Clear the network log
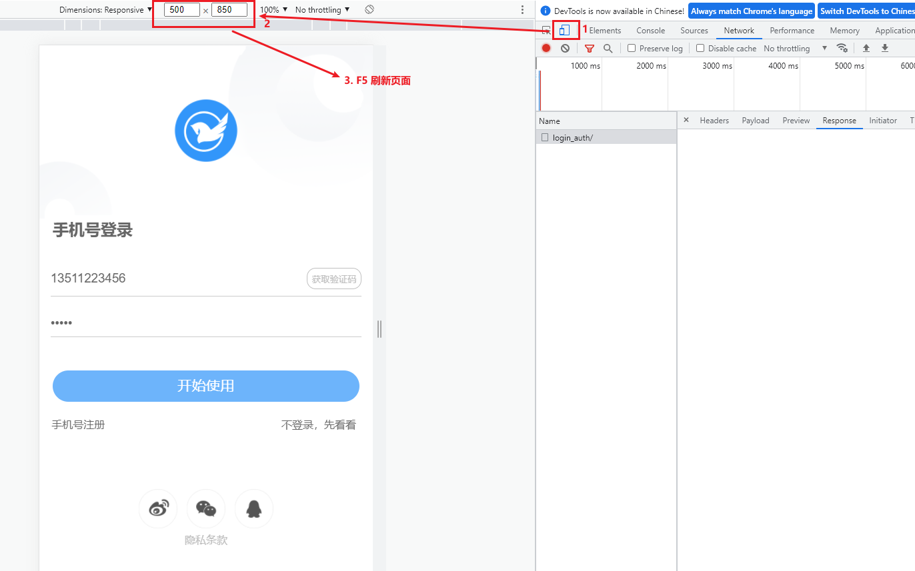The width and height of the screenshot is (915, 571). pyautogui.click(x=565, y=48)
